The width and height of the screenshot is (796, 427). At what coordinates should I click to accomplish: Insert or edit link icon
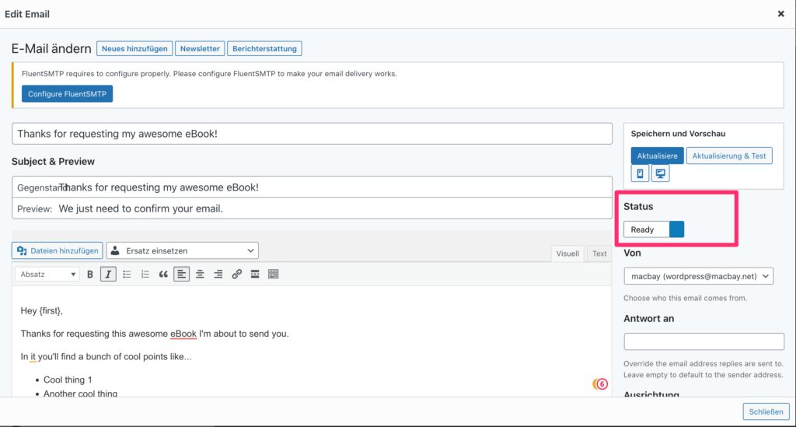pos(236,275)
